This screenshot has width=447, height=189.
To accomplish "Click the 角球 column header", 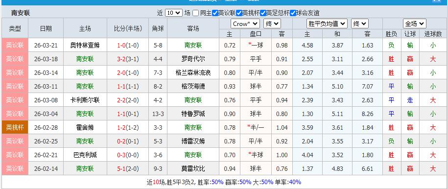I will pos(158,28).
